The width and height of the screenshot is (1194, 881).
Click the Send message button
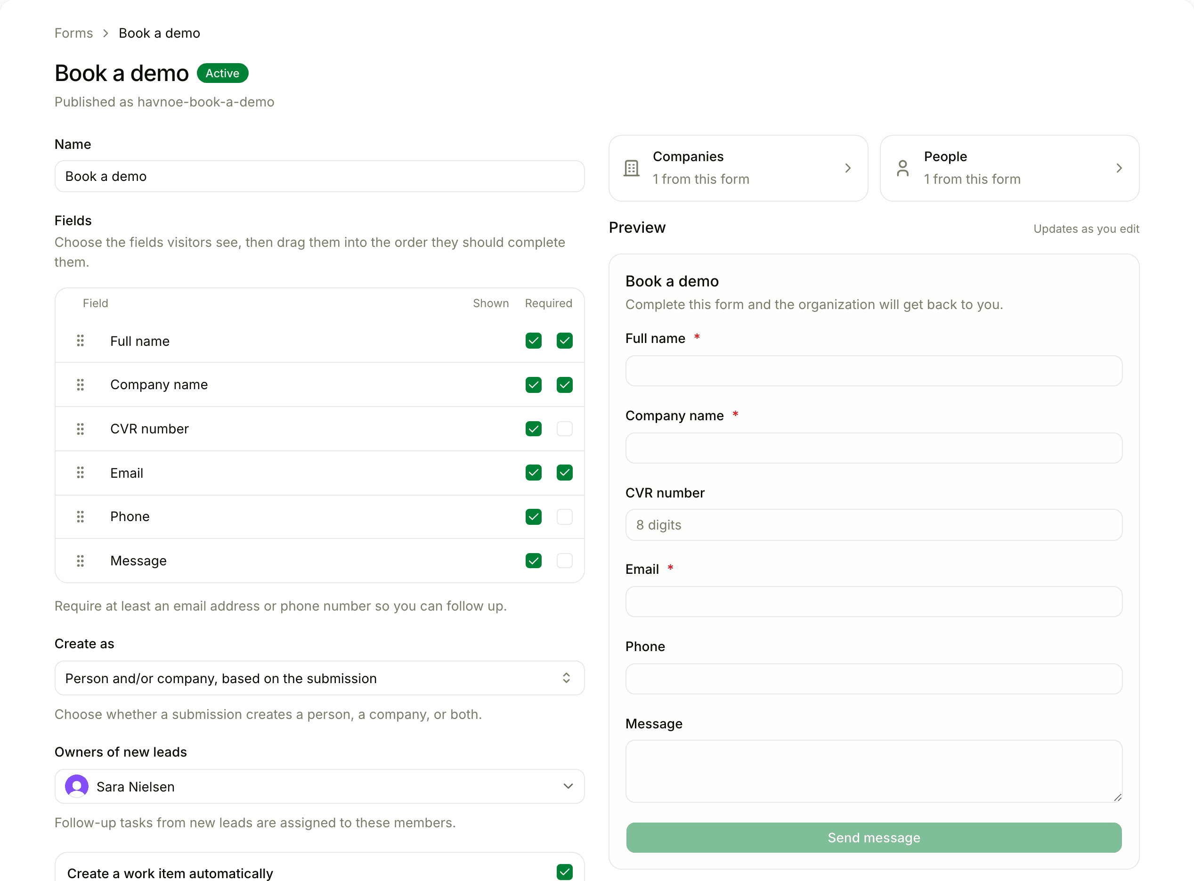point(874,837)
